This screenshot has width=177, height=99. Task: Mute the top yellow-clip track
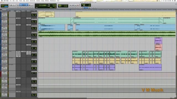(7, 13)
